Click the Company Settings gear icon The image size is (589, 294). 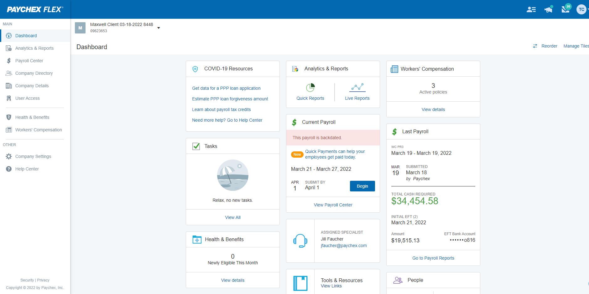point(9,156)
